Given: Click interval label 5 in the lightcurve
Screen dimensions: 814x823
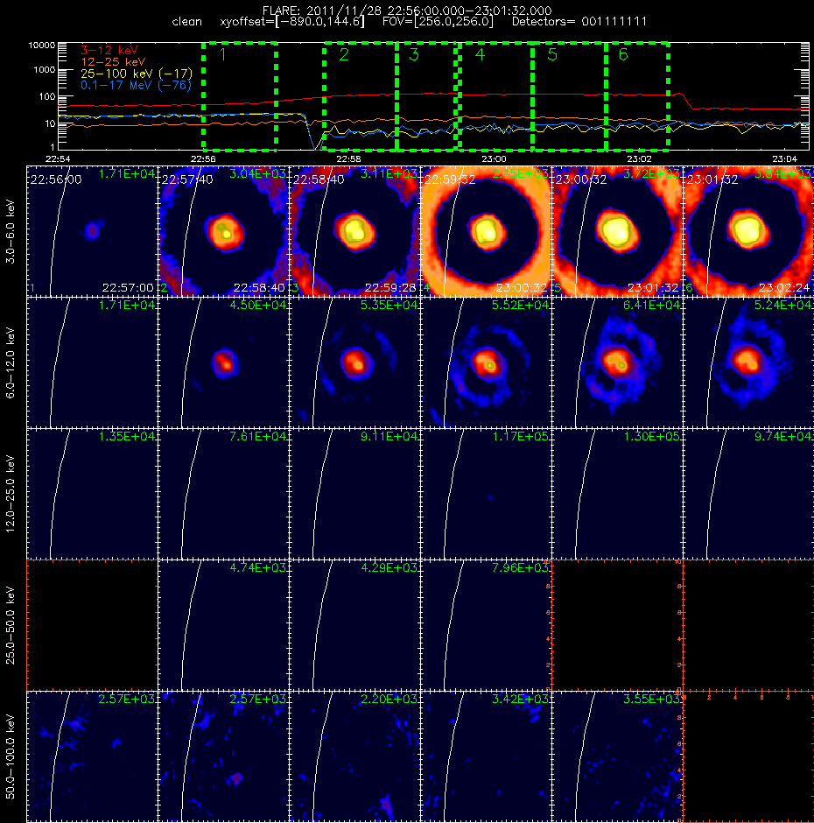Looking at the screenshot, I should [x=552, y=54].
